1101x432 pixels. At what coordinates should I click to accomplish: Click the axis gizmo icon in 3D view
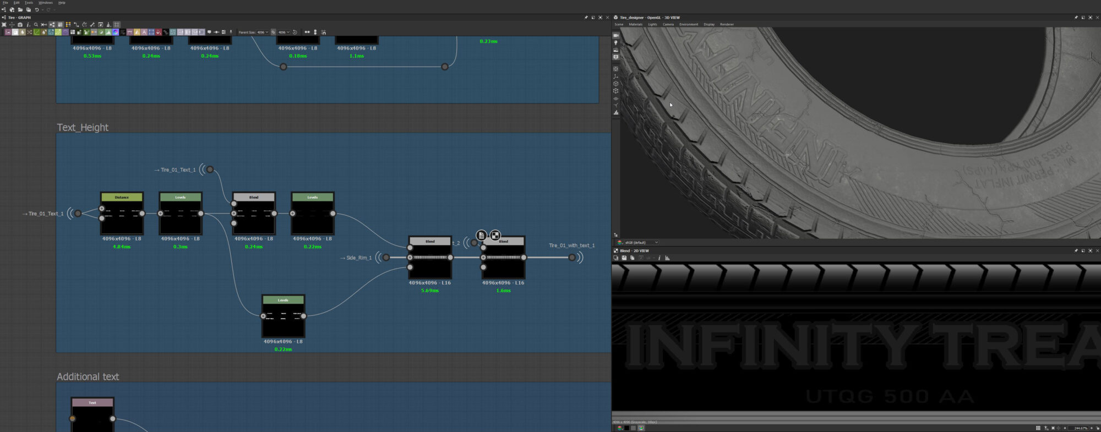click(x=615, y=76)
